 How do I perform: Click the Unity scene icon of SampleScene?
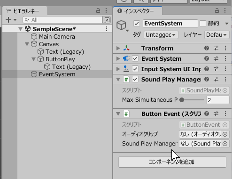[x=28, y=29]
